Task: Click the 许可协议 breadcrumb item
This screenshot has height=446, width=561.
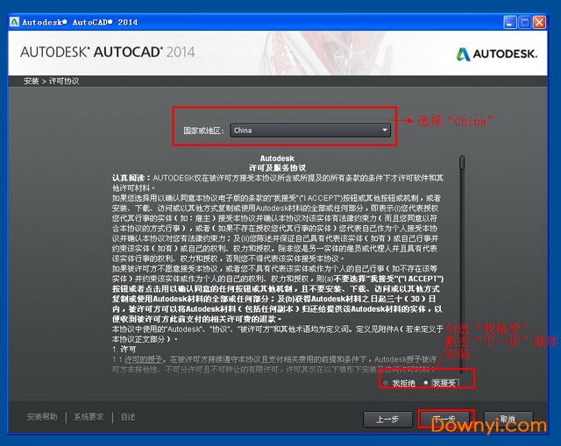Action: point(65,81)
